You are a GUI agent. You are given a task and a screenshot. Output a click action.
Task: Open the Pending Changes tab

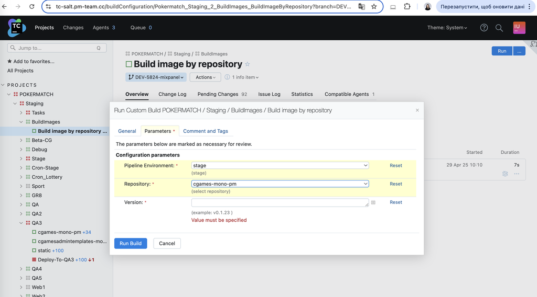pos(222,94)
